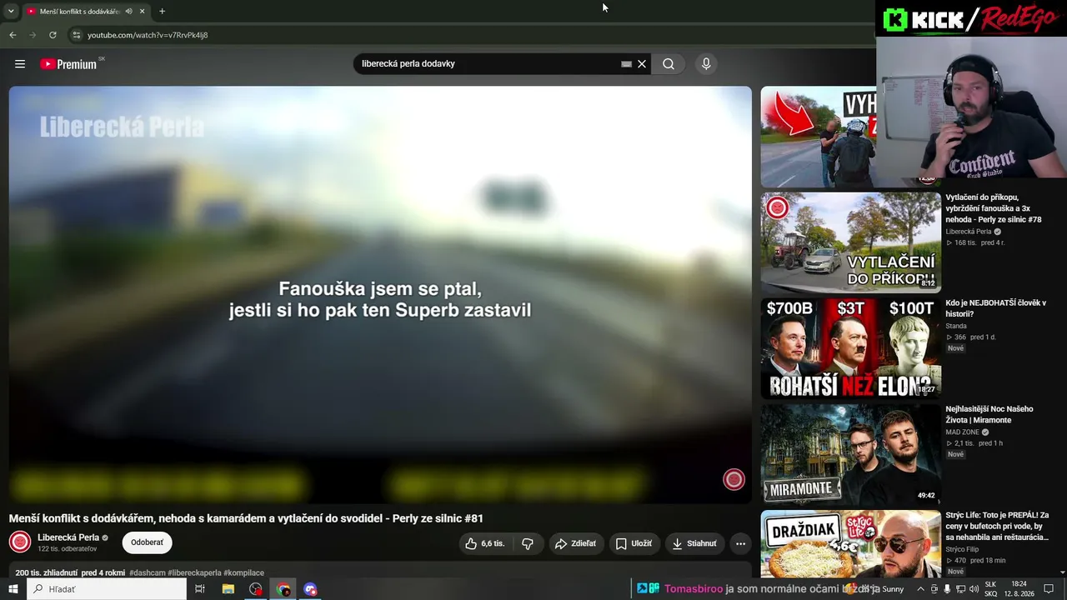
Task: Open the 'BOHATŠÍ NEŽ ELON?' video thumbnail
Action: pos(850,348)
